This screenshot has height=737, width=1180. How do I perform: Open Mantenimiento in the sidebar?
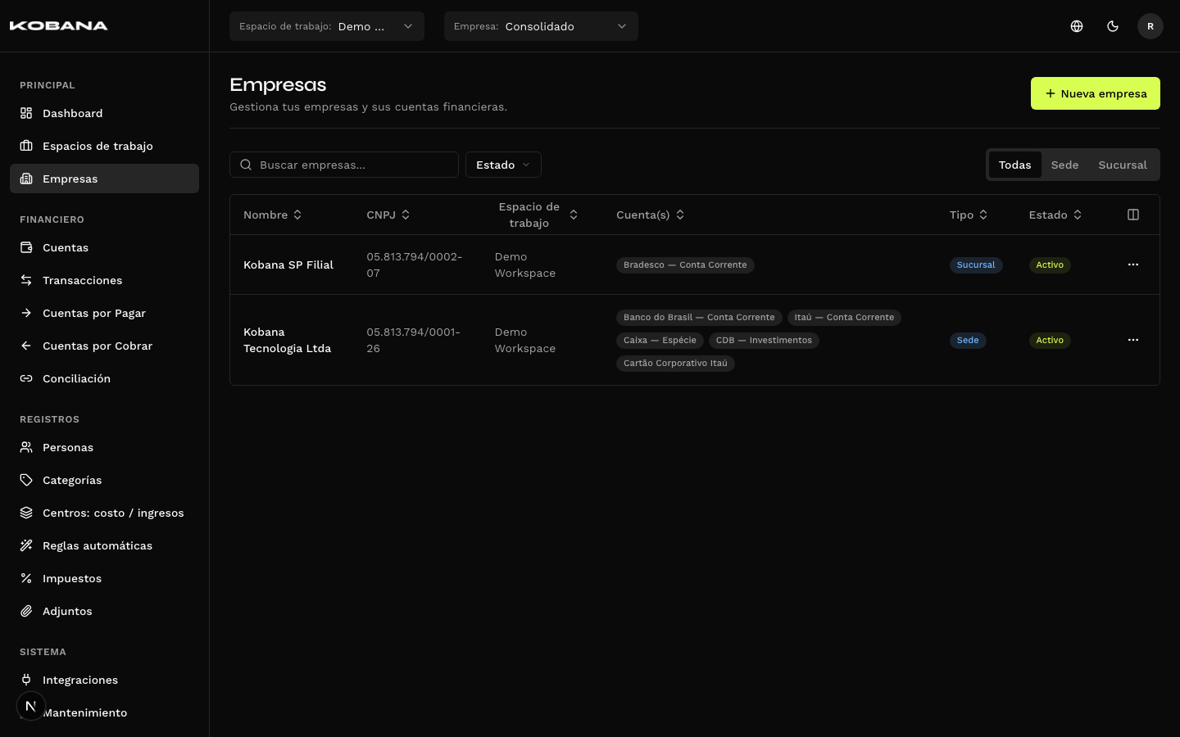[x=104, y=712]
